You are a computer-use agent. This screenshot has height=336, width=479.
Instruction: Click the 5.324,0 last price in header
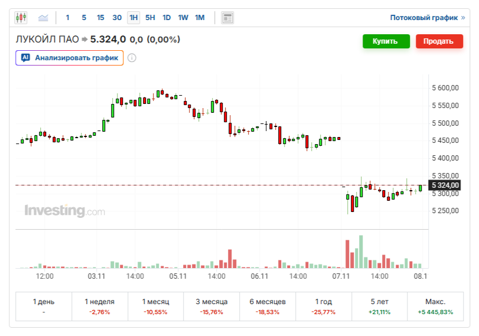pos(108,40)
